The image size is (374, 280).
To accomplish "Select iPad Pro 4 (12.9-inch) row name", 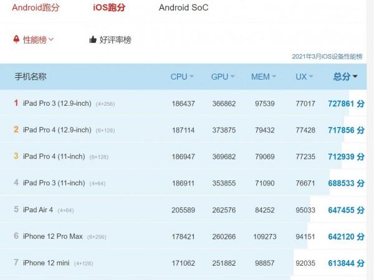I will pyautogui.click(x=57, y=130).
